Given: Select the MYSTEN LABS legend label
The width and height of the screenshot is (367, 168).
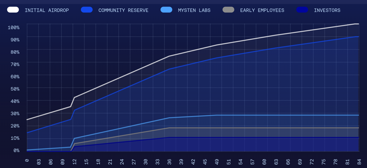Looking at the screenshot, I should tap(194, 10).
